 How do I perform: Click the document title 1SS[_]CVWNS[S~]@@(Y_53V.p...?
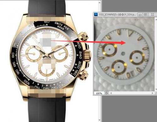117,14
